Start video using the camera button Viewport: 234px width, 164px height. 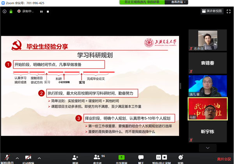28,158
